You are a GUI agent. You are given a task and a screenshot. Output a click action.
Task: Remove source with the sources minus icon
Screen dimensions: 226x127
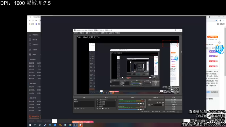(x=100, y=108)
